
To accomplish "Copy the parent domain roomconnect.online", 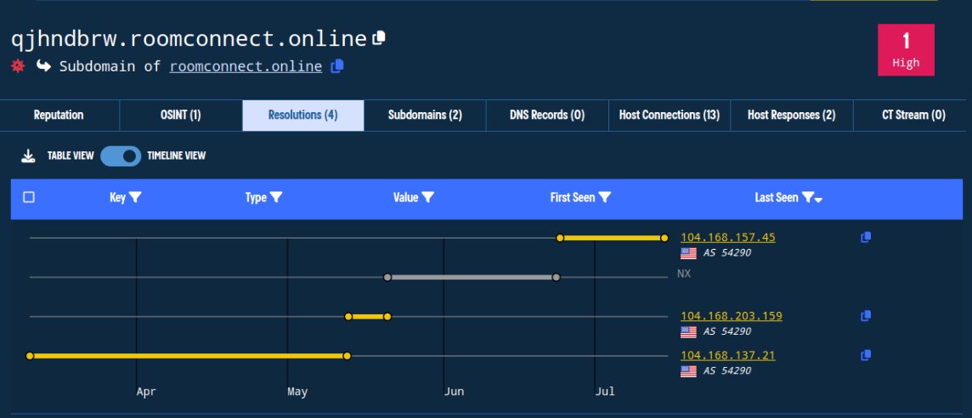I will point(337,65).
